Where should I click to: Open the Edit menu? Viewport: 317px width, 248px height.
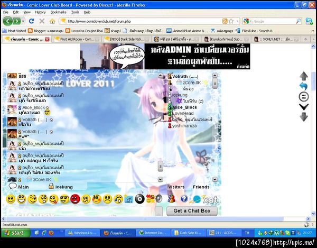pos(16,12)
